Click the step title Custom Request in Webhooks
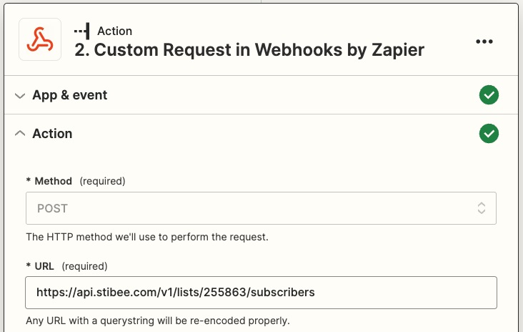The width and height of the screenshot is (523, 332). [249, 50]
